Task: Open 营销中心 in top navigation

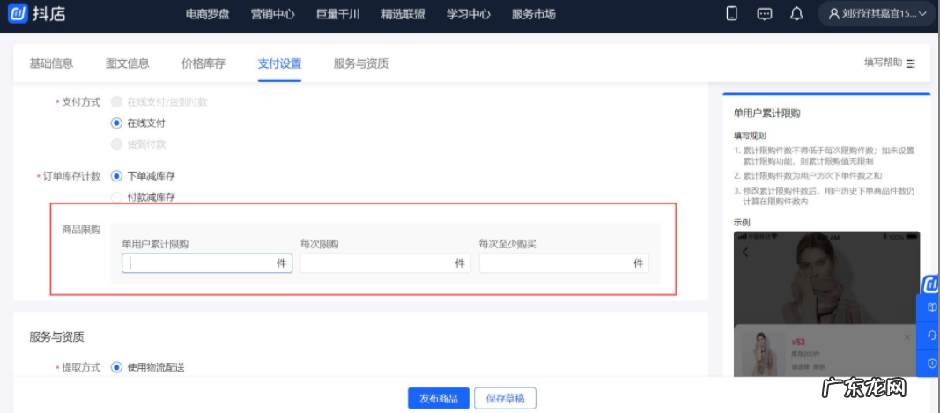Action: pyautogui.click(x=273, y=14)
